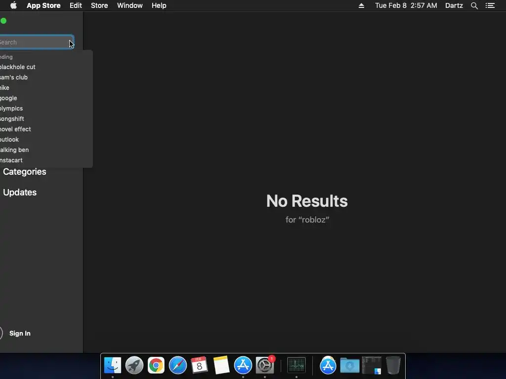Open Categories in the sidebar
The image size is (506, 379).
tap(25, 172)
